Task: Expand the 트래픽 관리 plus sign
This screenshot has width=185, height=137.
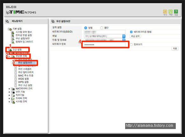Action: click(x=9, y=98)
